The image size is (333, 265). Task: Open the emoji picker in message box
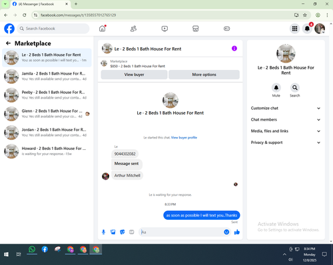tap(226, 232)
